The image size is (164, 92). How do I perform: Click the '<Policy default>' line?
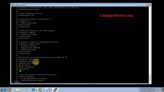point(27,77)
